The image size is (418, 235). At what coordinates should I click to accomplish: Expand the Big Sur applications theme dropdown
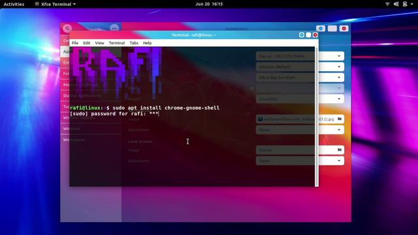(300, 56)
